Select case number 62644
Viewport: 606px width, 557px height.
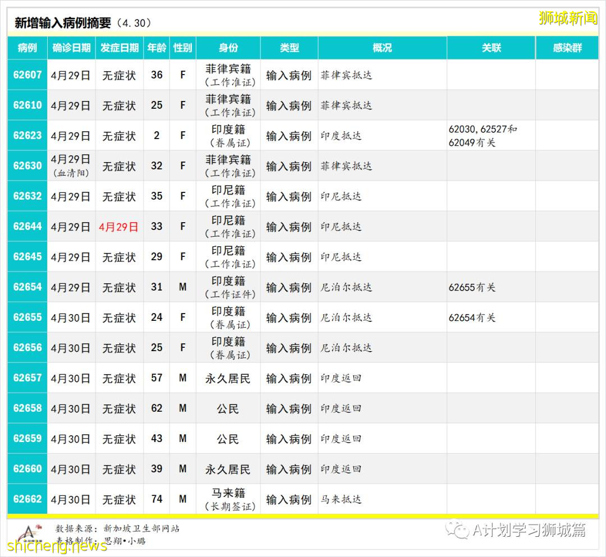(26, 226)
